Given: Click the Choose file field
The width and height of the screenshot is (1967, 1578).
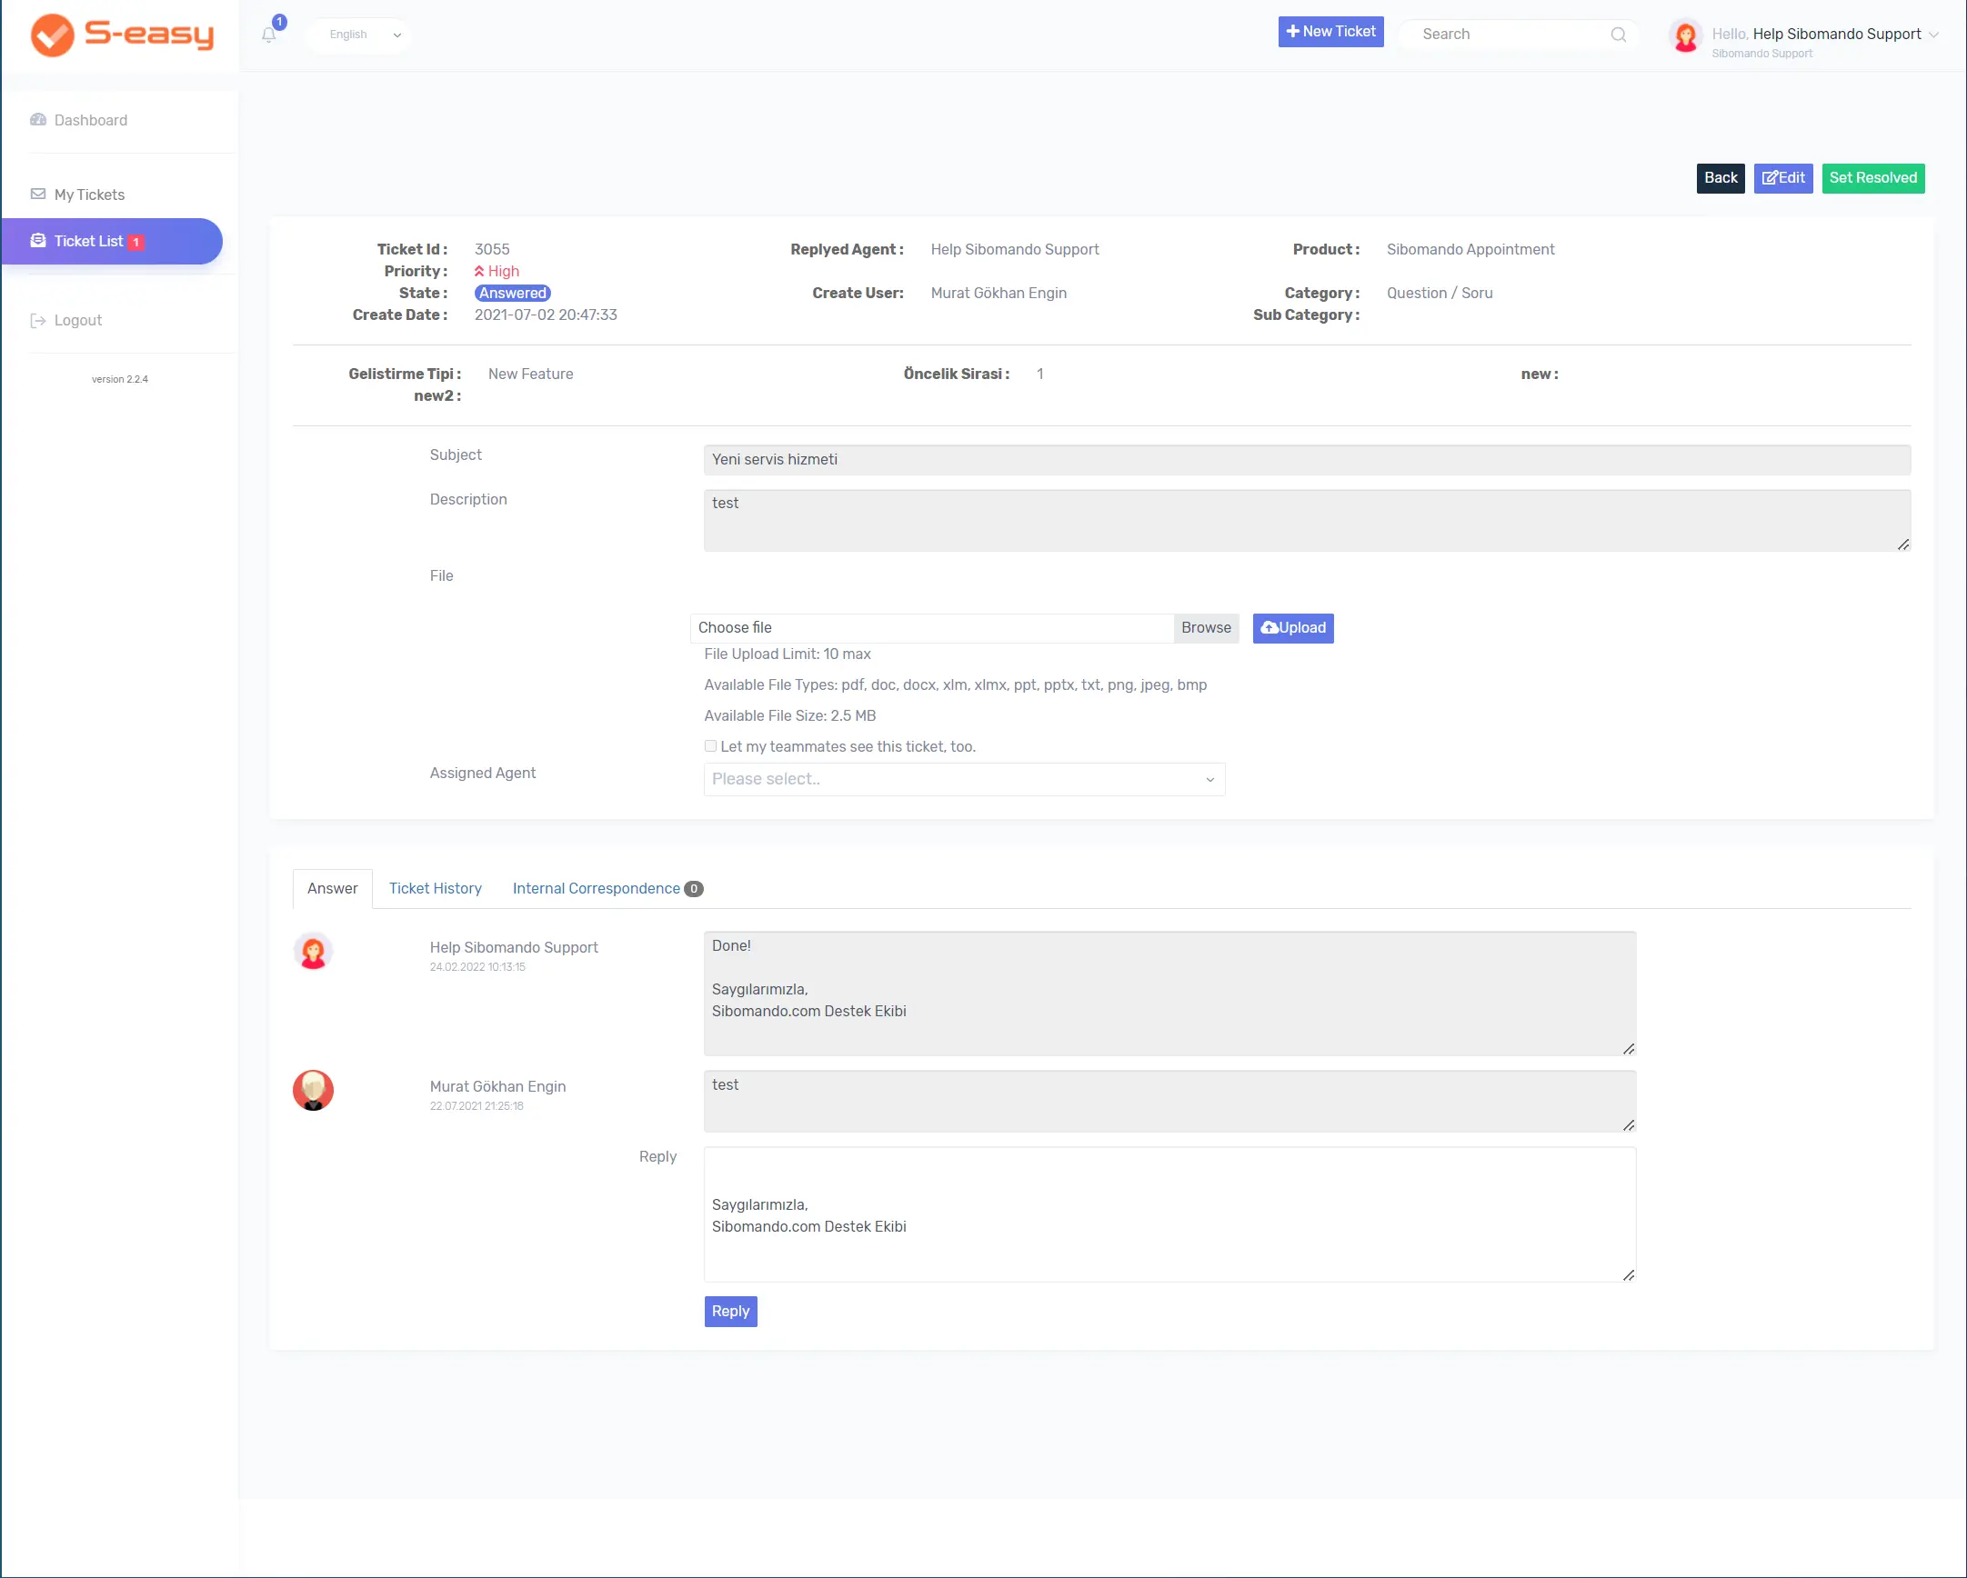Looking at the screenshot, I should (931, 627).
